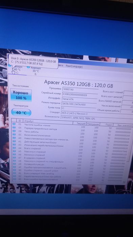Click the Apacer AS350 120GB drive title

[x=79, y=84]
